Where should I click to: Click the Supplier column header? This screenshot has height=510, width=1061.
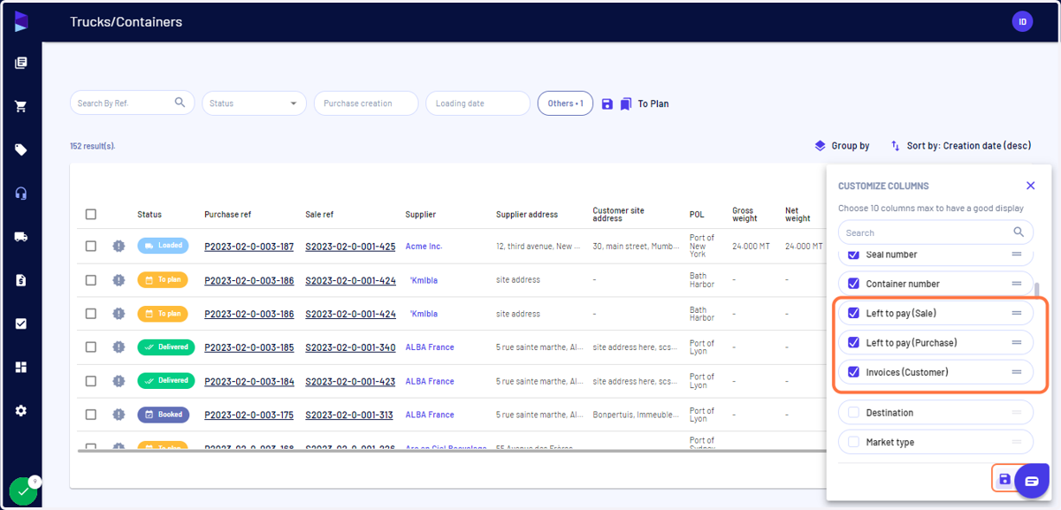(420, 214)
